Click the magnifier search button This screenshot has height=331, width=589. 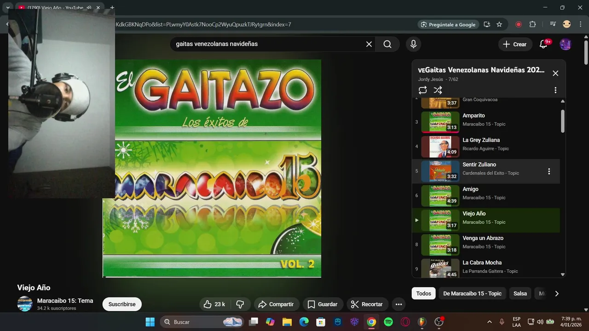pos(387,44)
